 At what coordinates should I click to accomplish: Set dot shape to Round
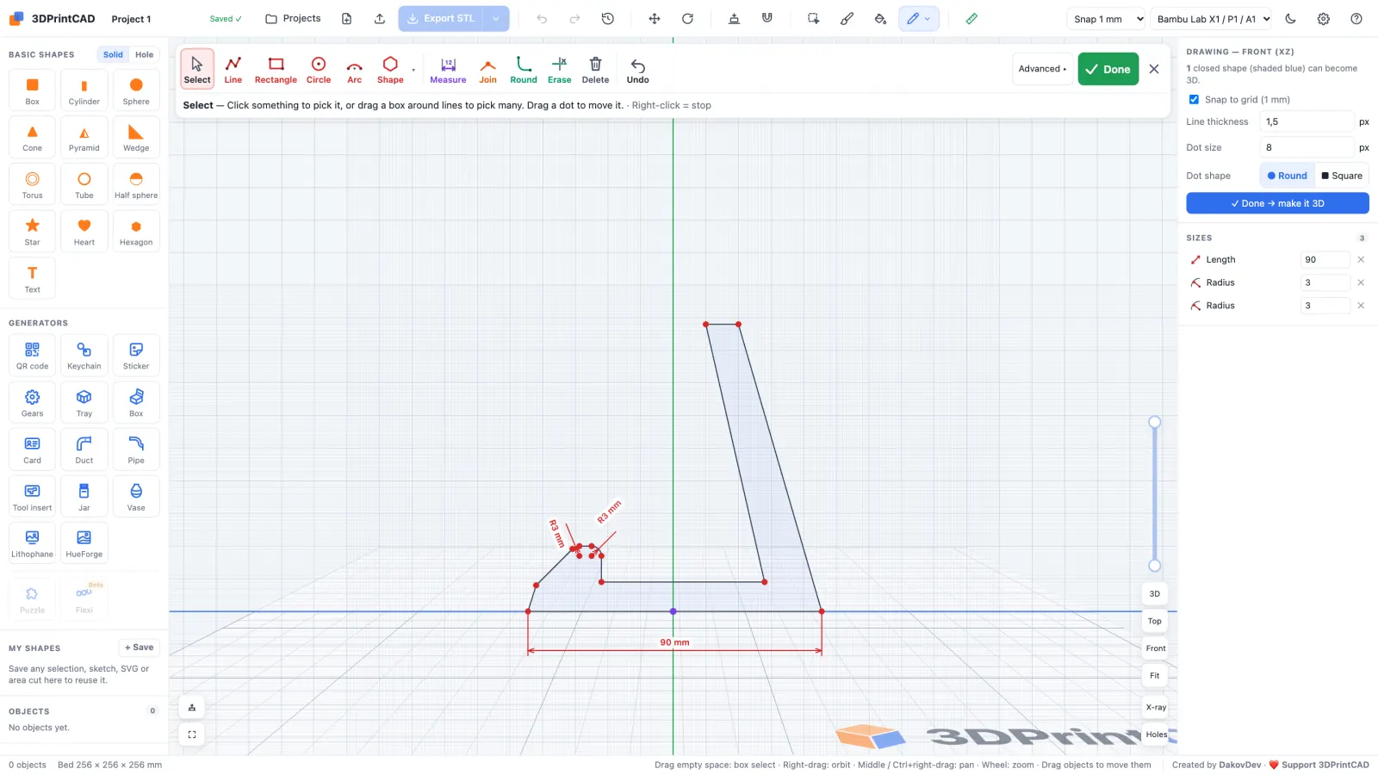(x=1288, y=176)
